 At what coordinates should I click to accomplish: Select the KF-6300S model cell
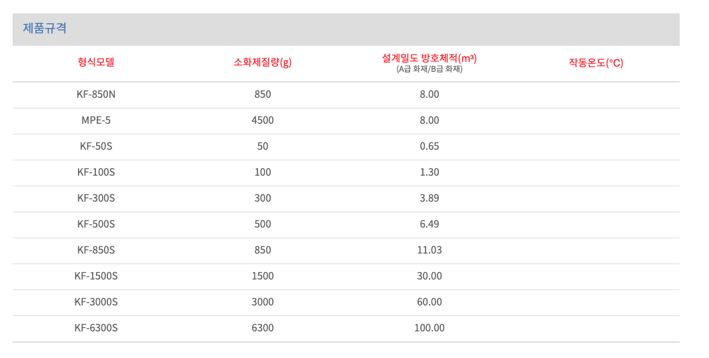click(96, 328)
